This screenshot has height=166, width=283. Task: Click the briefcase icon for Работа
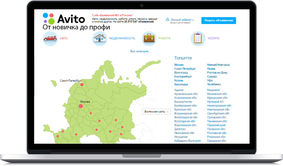click(x=149, y=38)
